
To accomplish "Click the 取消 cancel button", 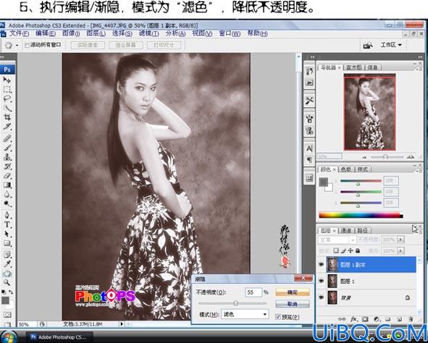I will click(293, 304).
